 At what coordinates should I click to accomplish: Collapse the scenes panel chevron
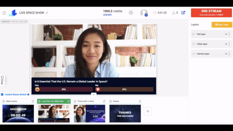click(x=94, y=94)
